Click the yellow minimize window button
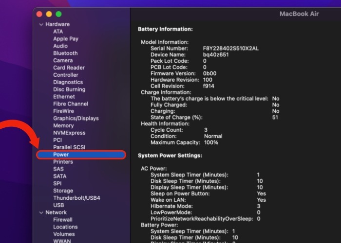The image size is (341, 243). coord(49,14)
